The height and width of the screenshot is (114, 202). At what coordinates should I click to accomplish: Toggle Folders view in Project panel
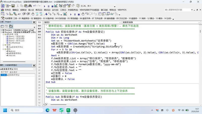(11, 26)
